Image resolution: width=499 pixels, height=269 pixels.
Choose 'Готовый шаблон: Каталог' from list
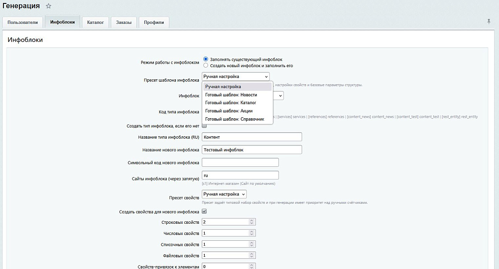tap(230, 103)
